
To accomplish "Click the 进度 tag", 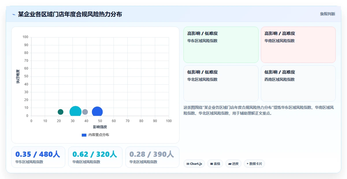I will coord(233,164).
